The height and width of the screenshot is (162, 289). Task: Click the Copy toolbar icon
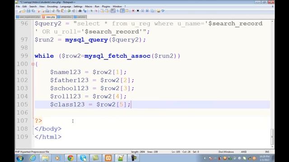click(x=58, y=11)
